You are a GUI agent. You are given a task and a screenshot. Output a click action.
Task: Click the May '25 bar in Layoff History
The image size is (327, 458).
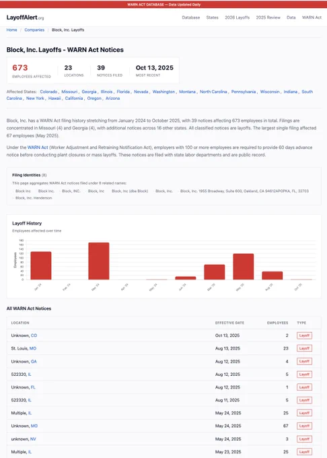tap(244, 267)
